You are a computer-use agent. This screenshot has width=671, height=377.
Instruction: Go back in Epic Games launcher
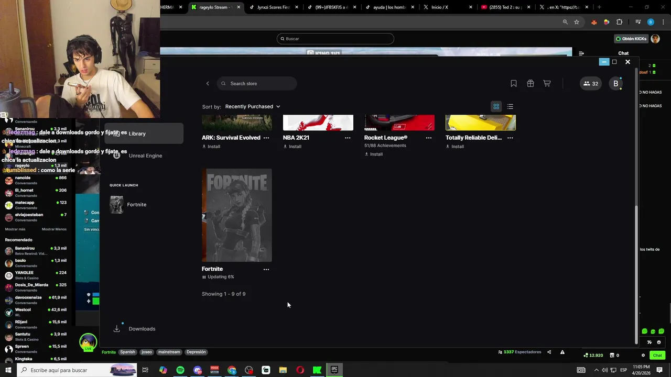coord(208,84)
